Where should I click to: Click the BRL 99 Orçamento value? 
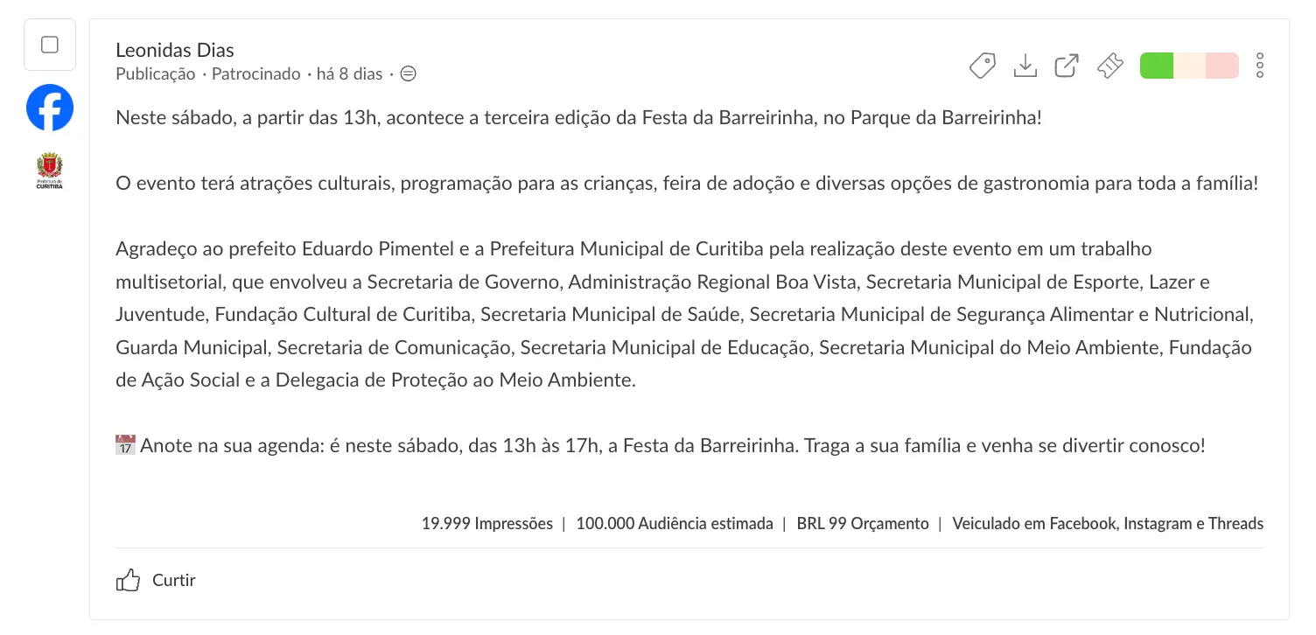coord(863,524)
